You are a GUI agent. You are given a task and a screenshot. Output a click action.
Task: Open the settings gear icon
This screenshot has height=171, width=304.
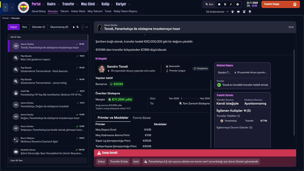tap(237, 4)
